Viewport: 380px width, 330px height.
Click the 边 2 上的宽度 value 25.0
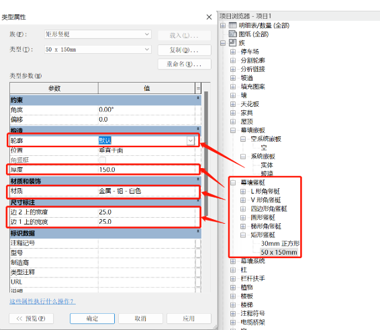(146, 212)
